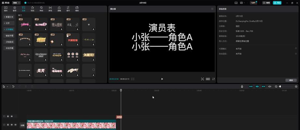Select the pink floral video clip
This screenshot has width=300, height=130.
click(x=71, y=124)
